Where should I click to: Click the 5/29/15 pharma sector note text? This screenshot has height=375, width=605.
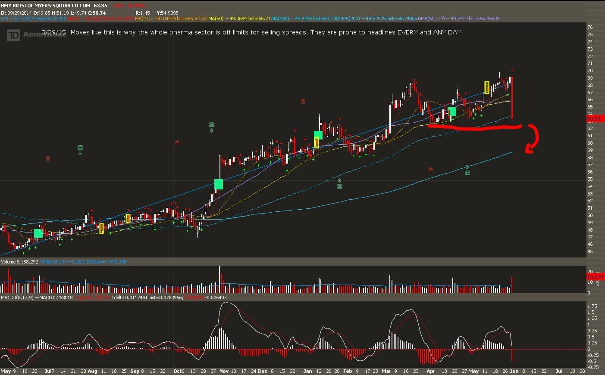coord(251,32)
